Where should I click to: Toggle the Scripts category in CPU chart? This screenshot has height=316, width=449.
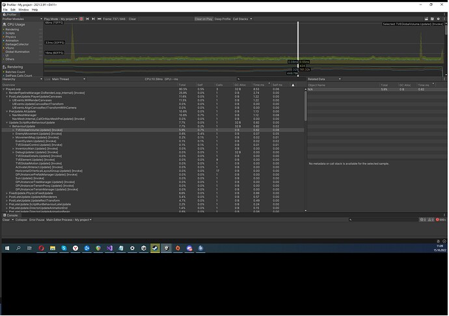click(9, 33)
